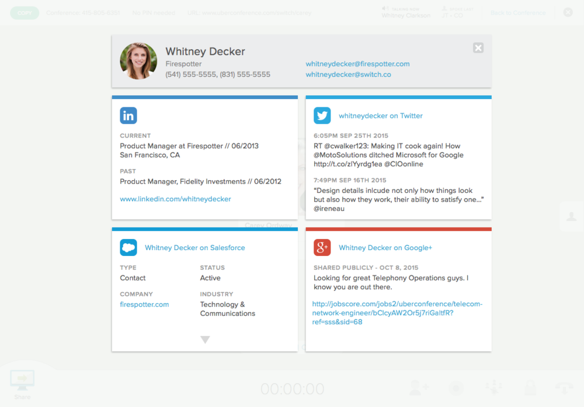Click the Whitney Decker name heading
This screenshot has height=407, width=584.
[205, 51]
